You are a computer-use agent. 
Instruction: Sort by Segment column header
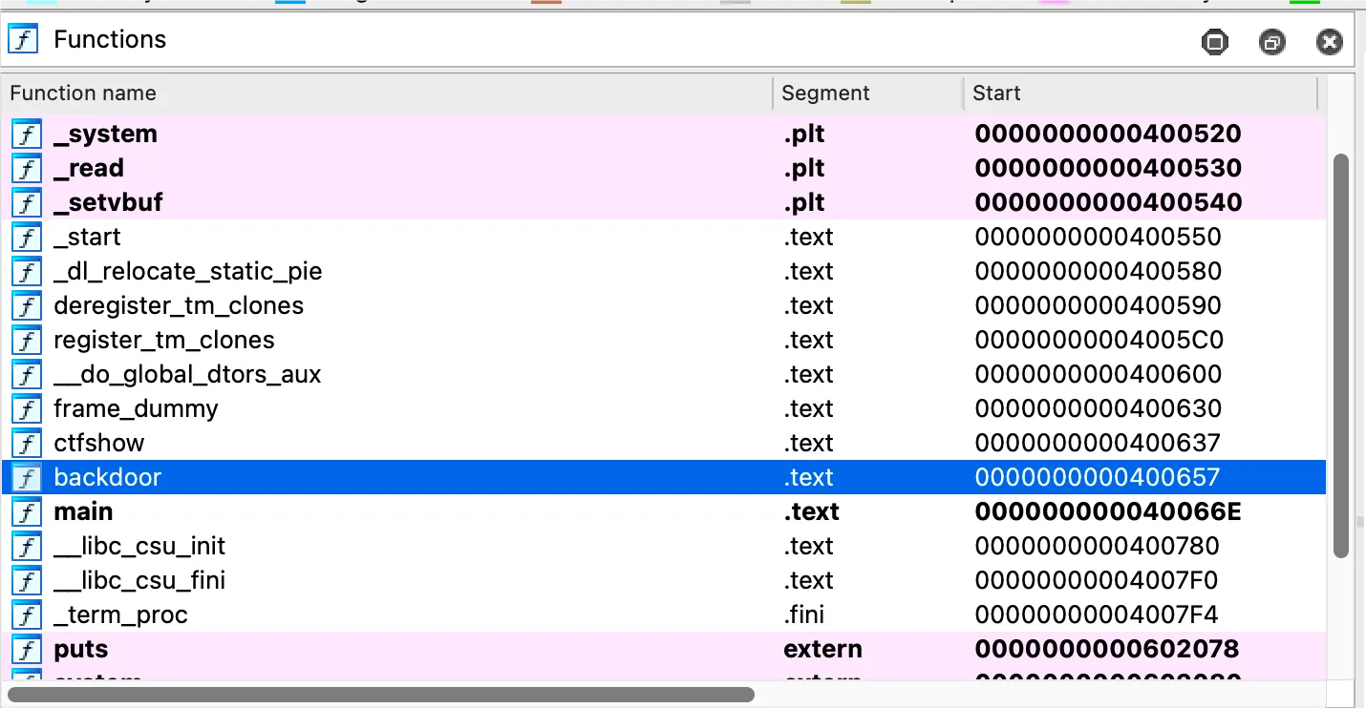[868, 94]
